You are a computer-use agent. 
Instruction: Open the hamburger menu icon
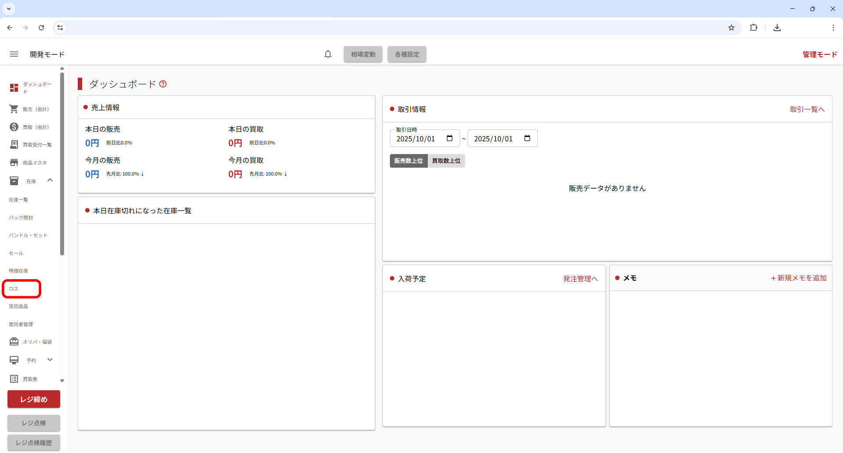point(14,54)
